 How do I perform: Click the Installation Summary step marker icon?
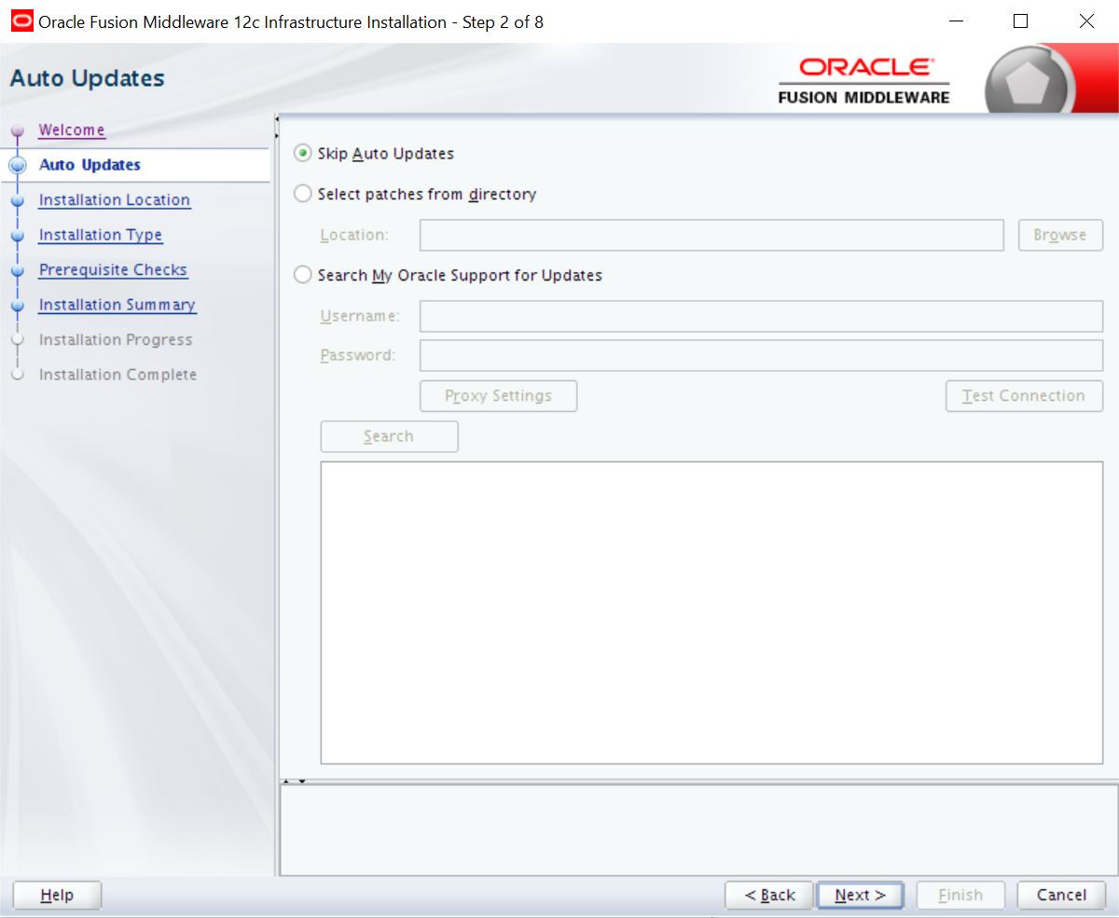coord(17,305)
